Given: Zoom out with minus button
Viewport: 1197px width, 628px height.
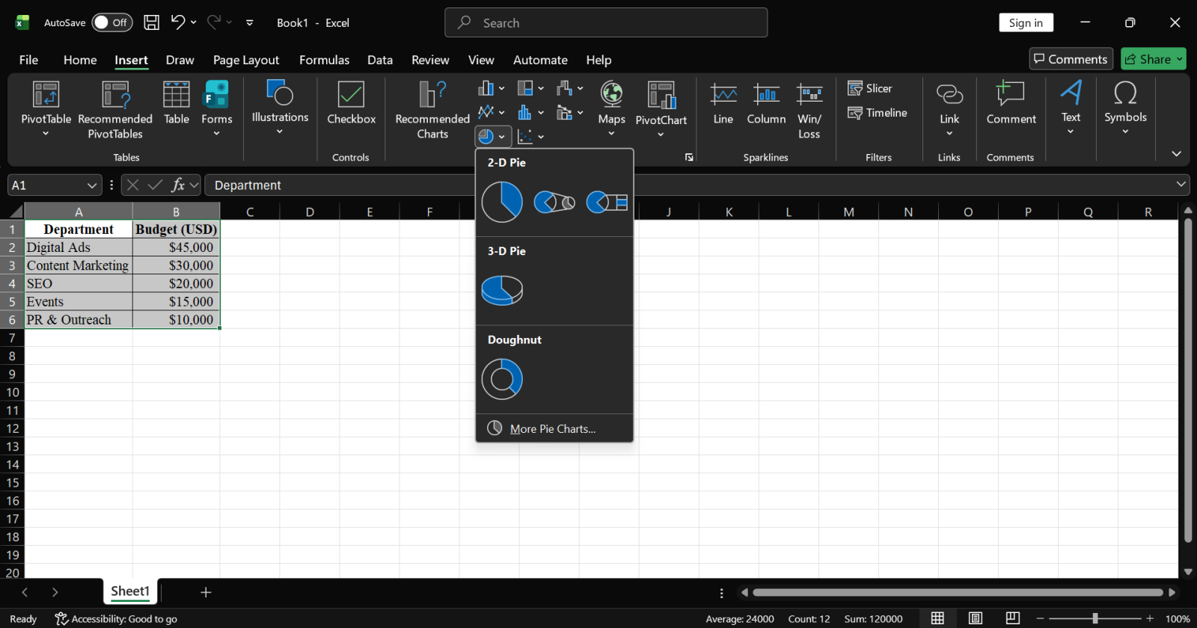Looking at the screenshot, I should point(1040,618).
